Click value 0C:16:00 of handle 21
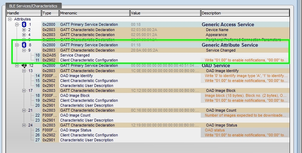The image size is (302, 153). pos(165,110)
